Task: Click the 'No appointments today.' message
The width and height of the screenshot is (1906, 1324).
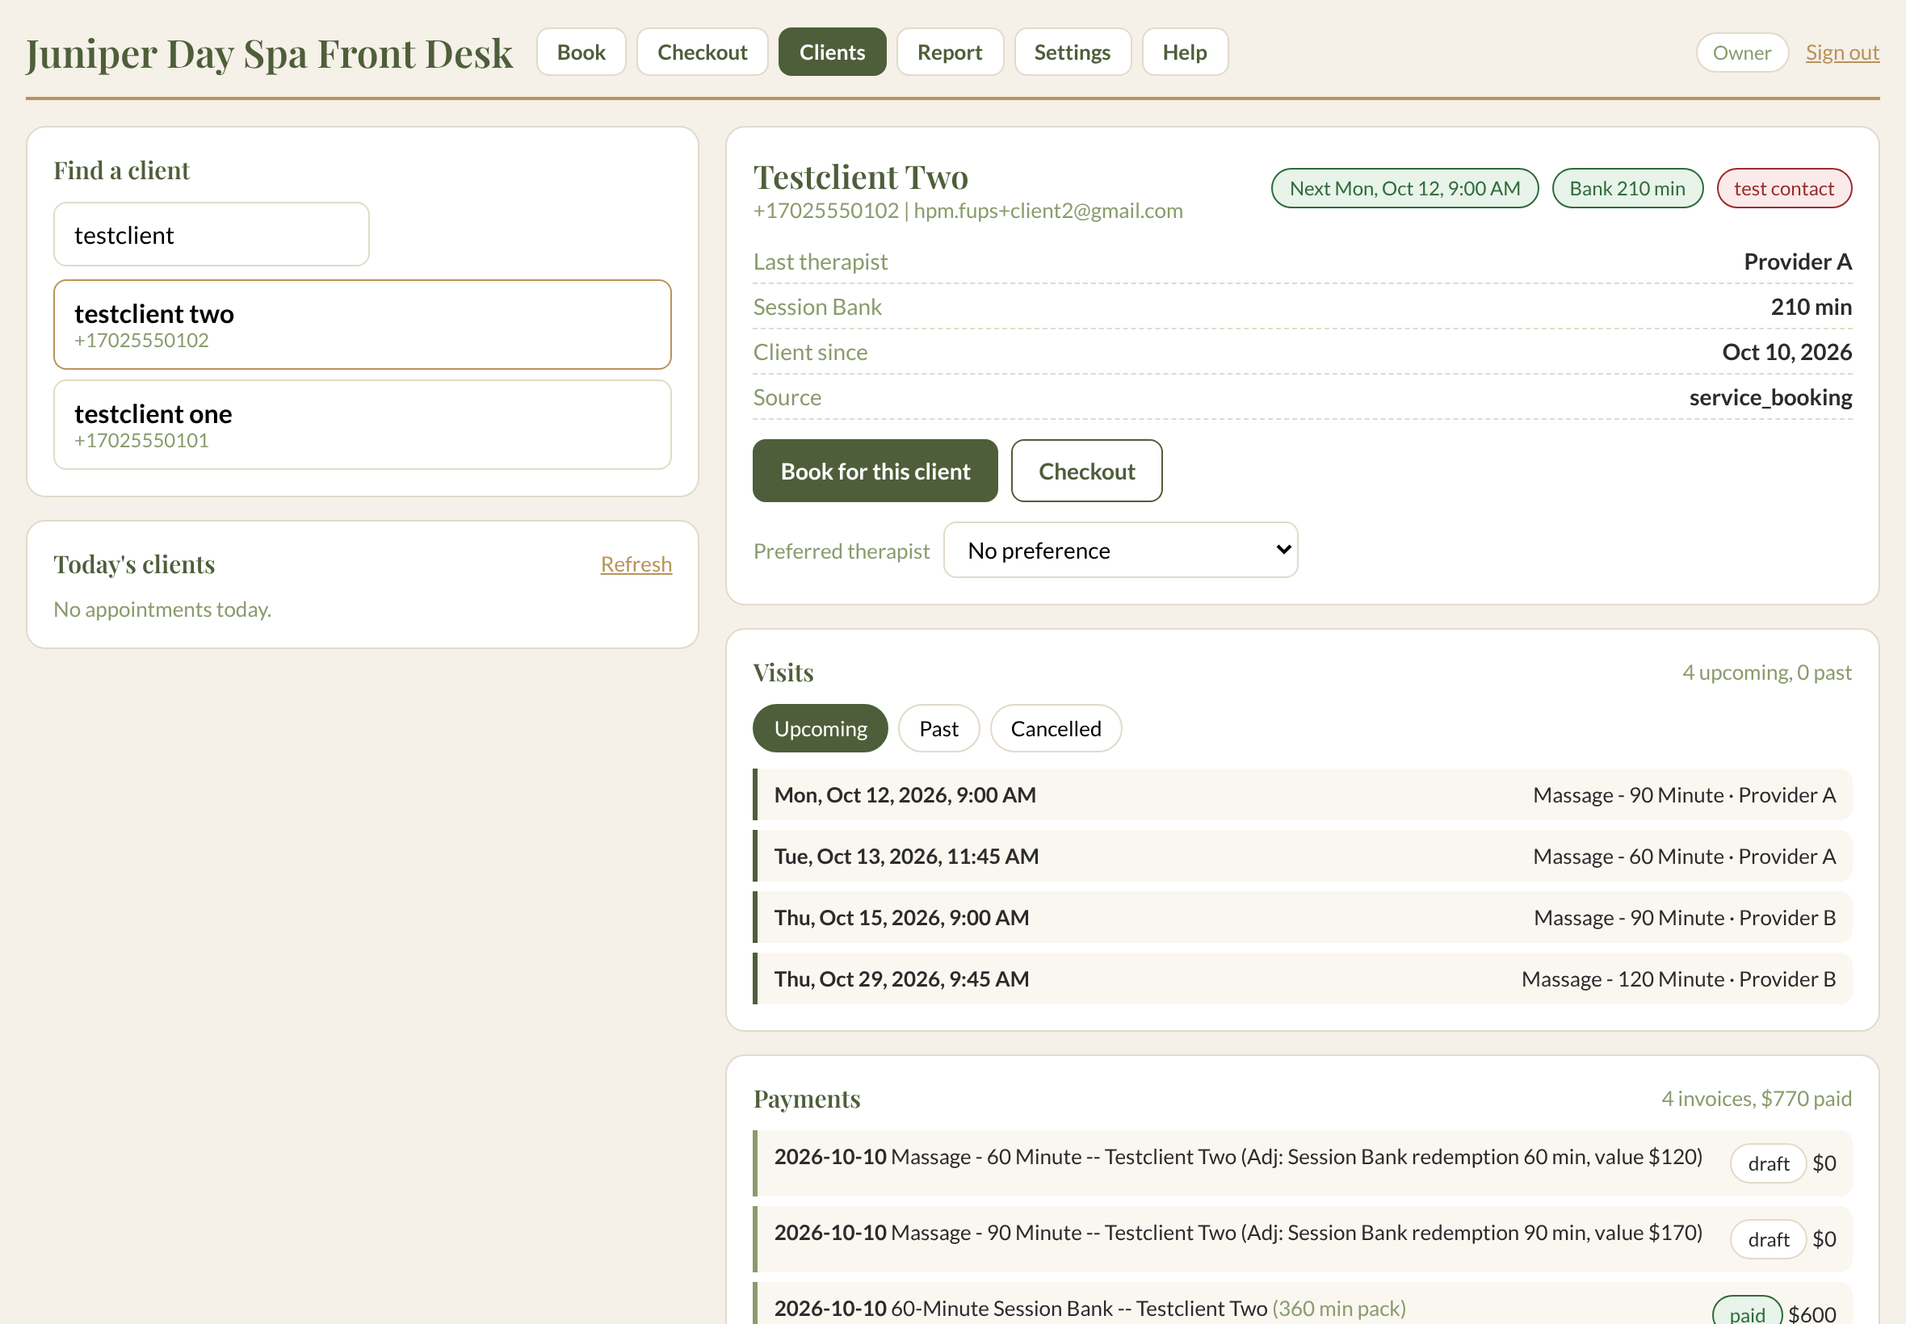Action: point(162,610)
